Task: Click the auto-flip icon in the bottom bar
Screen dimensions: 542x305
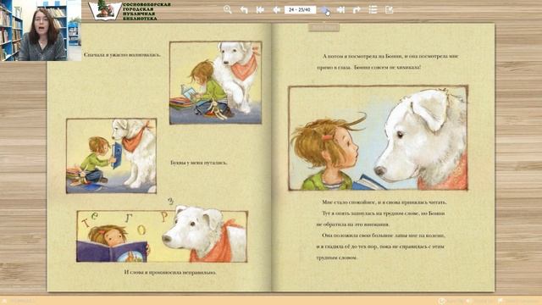Action: (441, 301)
